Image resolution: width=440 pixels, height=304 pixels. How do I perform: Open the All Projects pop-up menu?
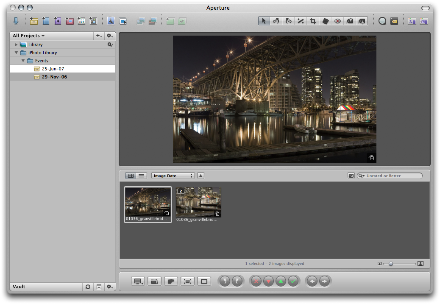click(x=28, y=36)
